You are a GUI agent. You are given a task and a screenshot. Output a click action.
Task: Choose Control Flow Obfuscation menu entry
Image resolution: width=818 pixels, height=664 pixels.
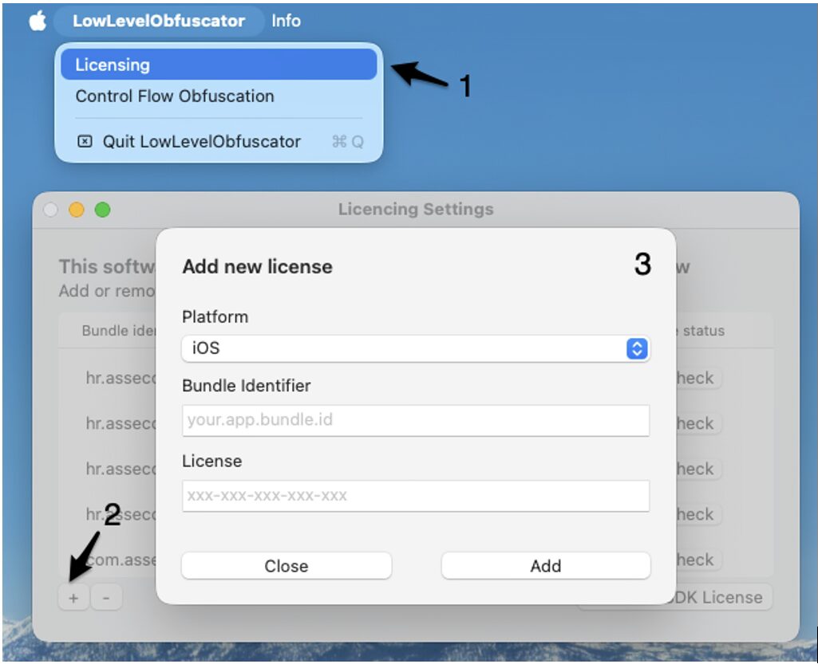point(174,96)
